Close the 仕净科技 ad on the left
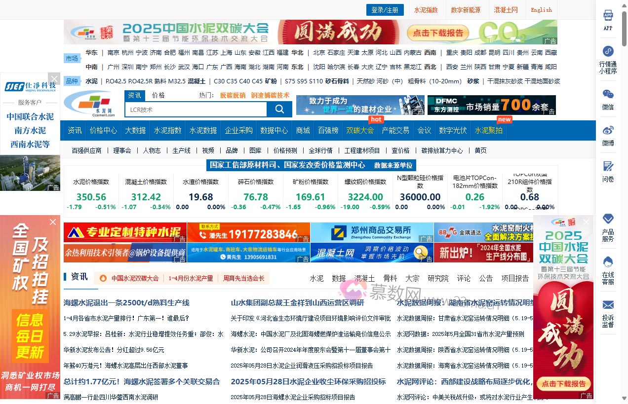 pos(54,78)
